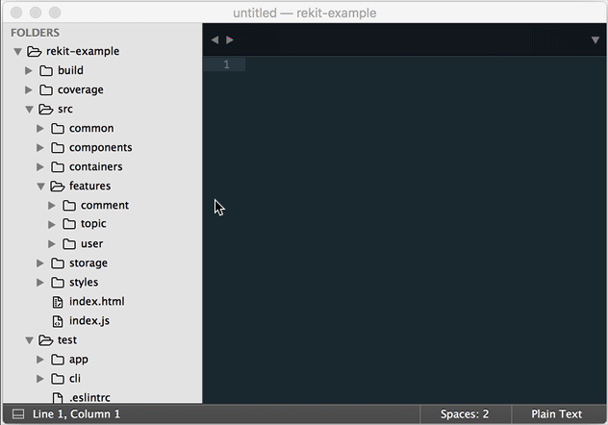Click the index.js file icon

coord(58,321)
